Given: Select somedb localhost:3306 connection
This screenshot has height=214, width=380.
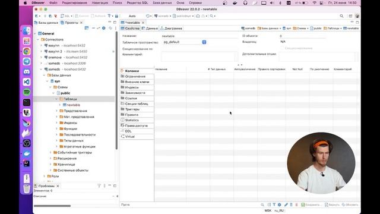Looking at the screenshot, I should [65, 64].
